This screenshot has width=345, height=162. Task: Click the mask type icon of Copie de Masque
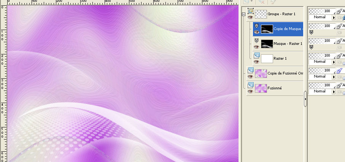pyautogui.click(x=256, y=26)
